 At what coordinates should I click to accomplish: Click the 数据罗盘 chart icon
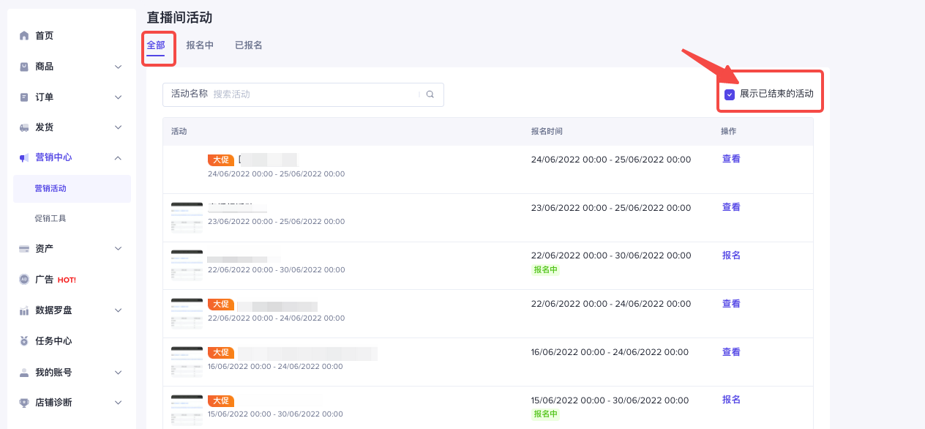24,310
